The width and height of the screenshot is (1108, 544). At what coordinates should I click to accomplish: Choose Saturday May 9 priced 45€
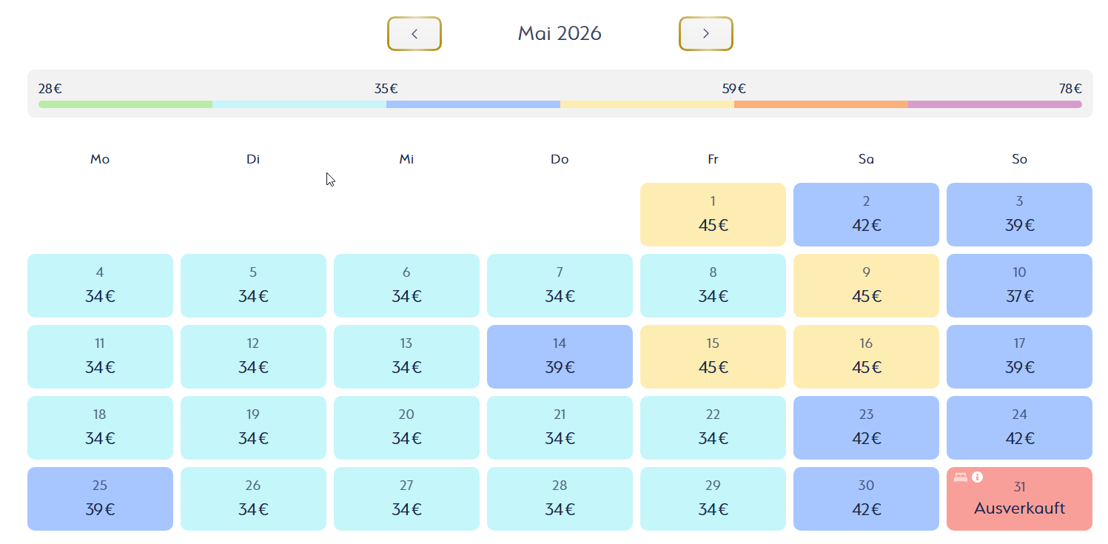[865, 286]
